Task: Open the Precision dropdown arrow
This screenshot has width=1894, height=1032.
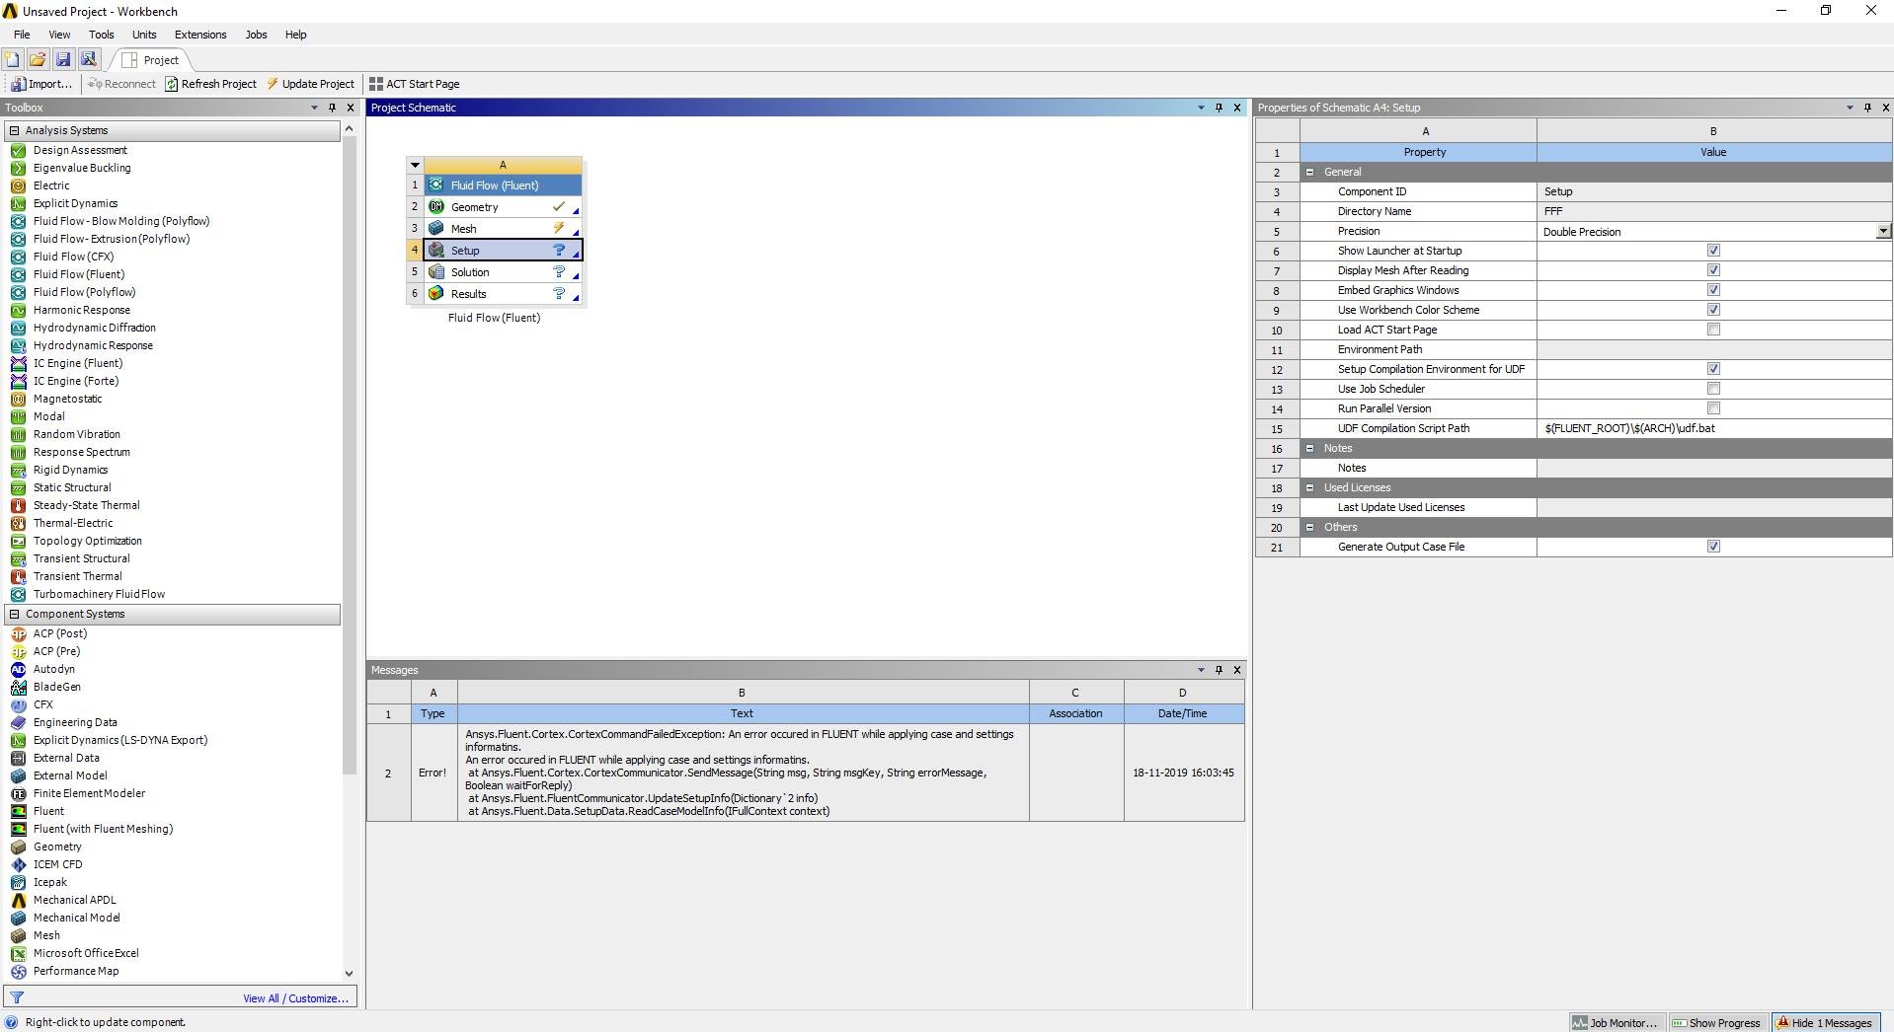Action: click(x=1883, y=231)
